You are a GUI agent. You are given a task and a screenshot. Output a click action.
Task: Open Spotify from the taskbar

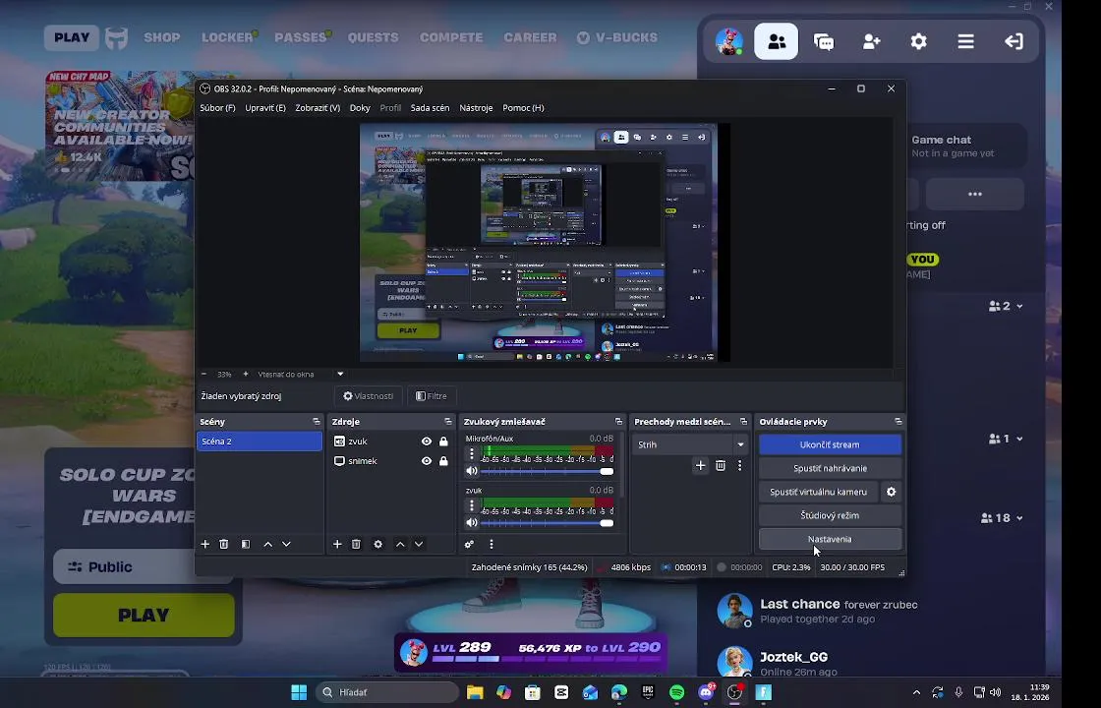pos(677,692)
